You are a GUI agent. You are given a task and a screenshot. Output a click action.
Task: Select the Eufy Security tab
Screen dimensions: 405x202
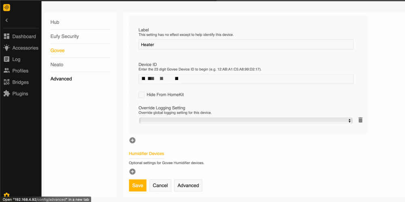[64, 36]
